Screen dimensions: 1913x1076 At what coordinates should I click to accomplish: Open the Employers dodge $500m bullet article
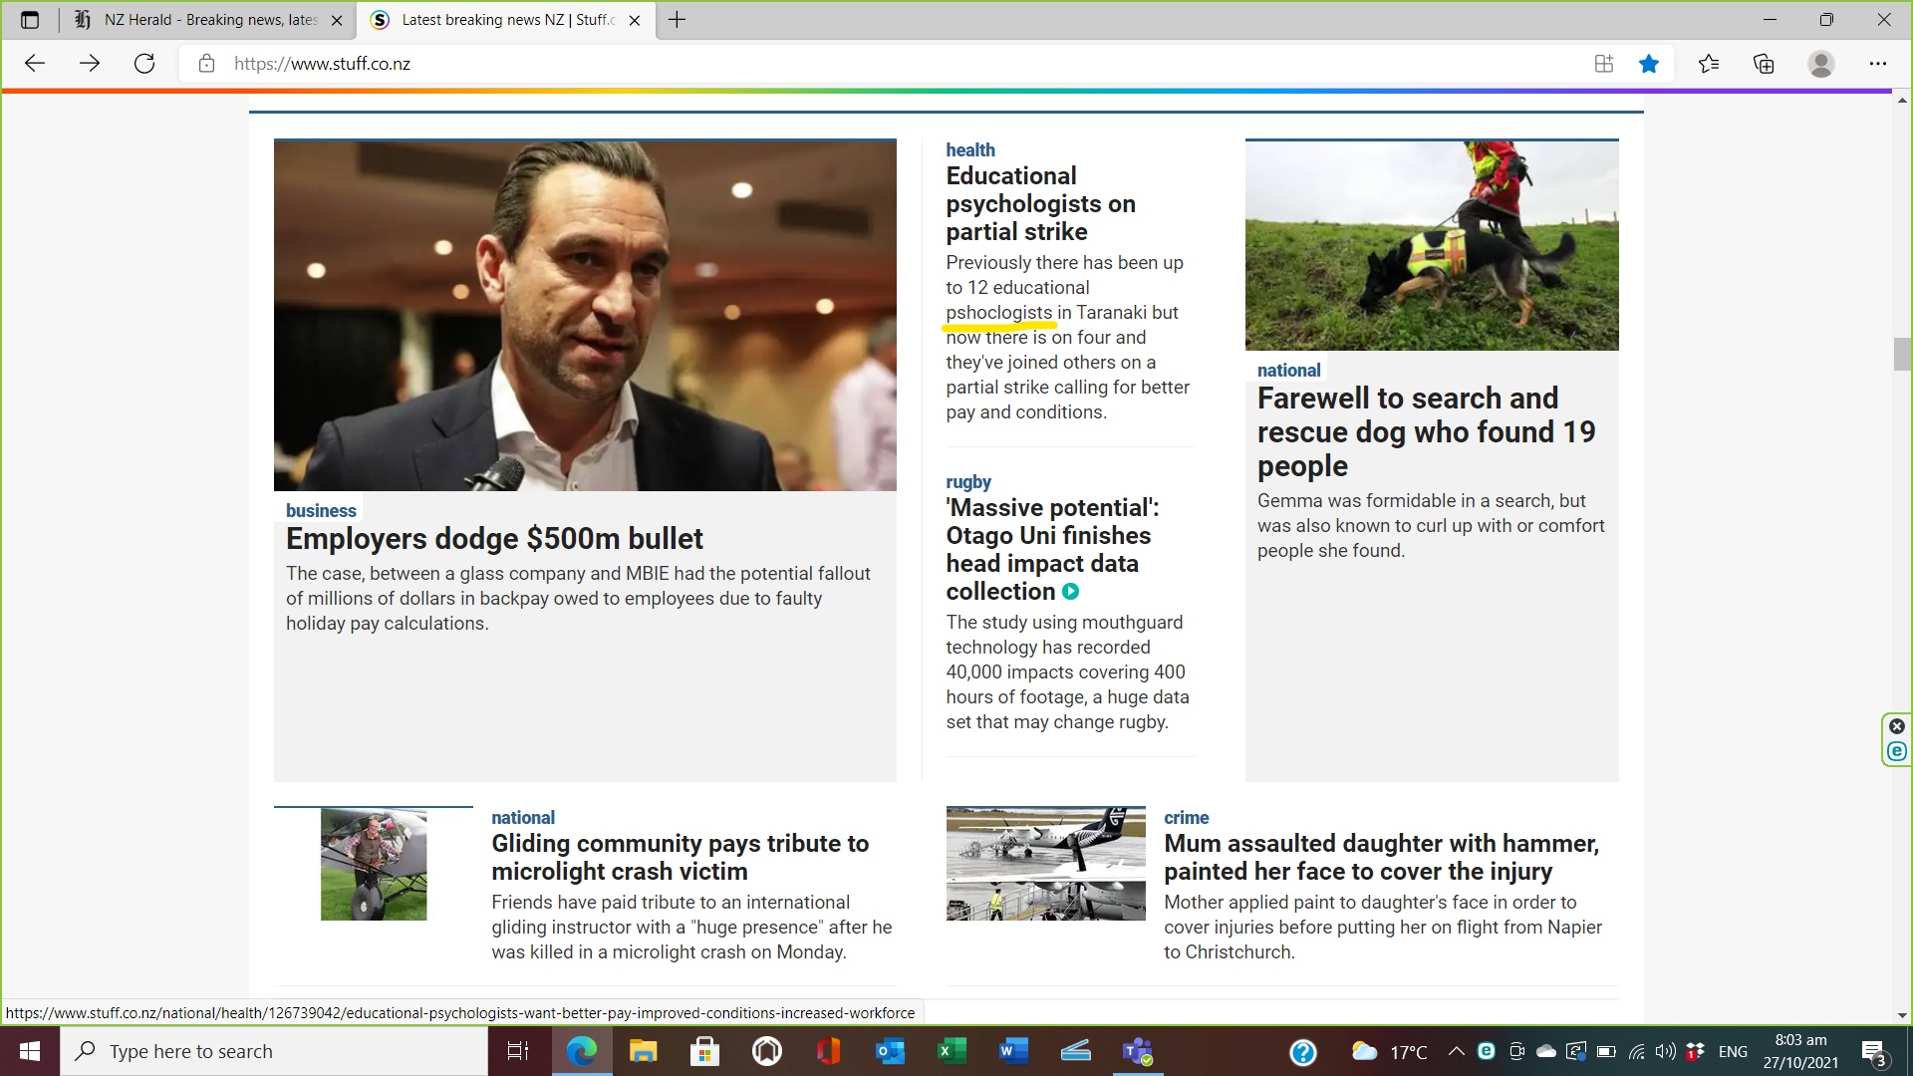coord(494,539)
